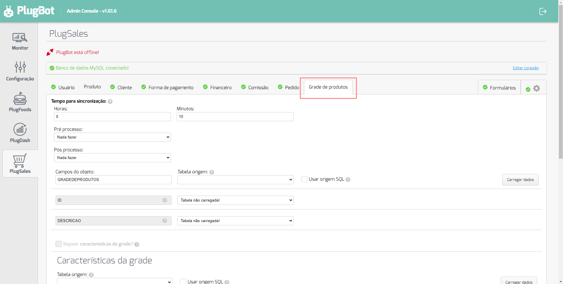Viewport: 563px width, 284px height.
Task: Click green check beside Forma de pagamento
Action: pos(144,87)
